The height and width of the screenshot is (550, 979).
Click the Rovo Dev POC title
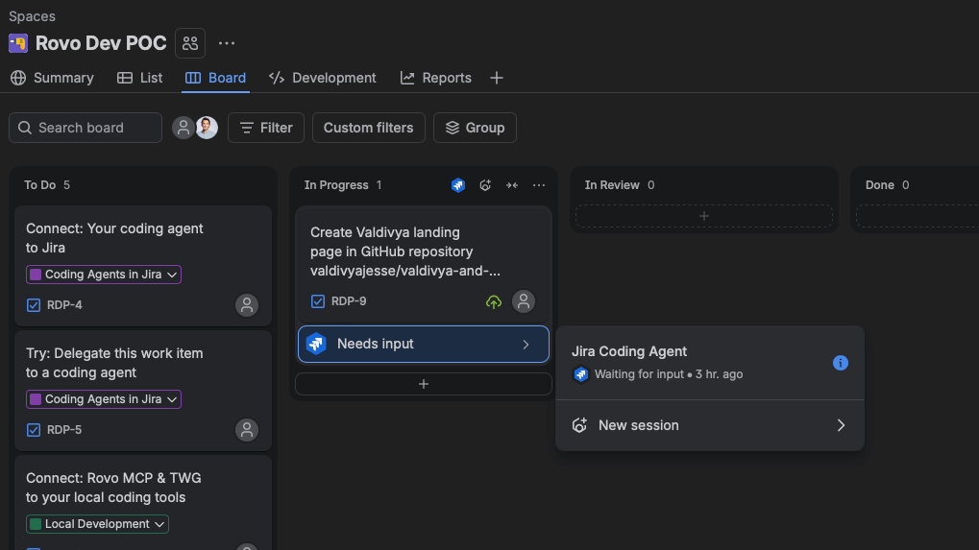coord(101,43)
